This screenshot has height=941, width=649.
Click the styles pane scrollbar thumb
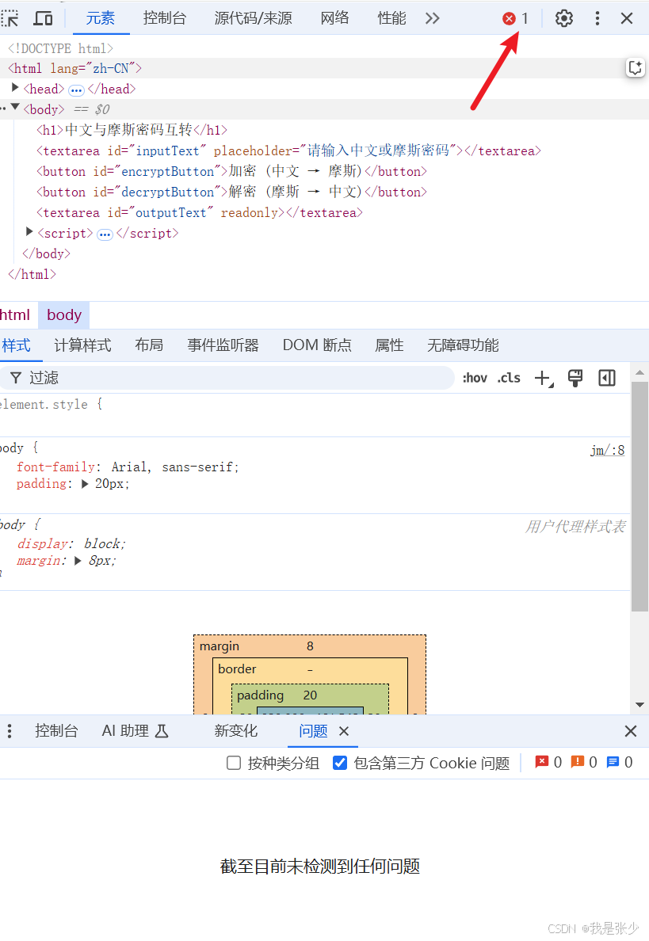(639, 497)
